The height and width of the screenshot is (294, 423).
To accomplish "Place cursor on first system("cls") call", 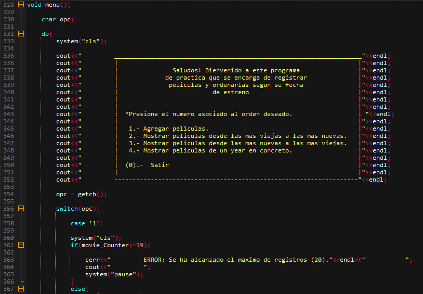I will [x=81, y=41].
